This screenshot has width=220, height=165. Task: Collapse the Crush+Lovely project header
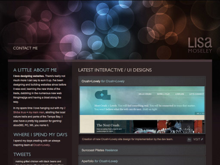(x=142, y=81)
